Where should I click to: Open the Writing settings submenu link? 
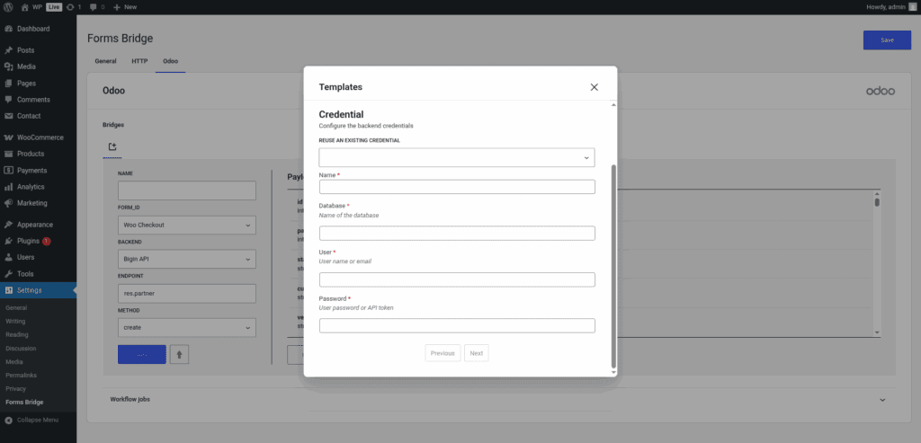(x=15, y=321)
